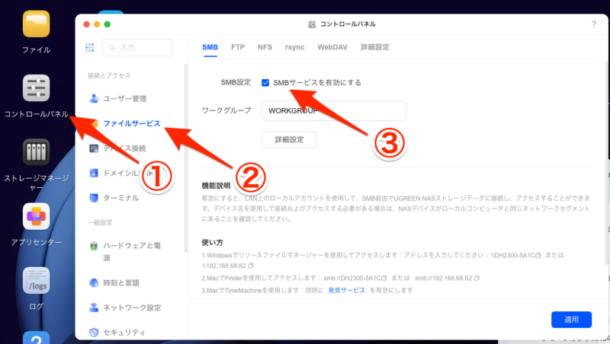
Task: Open the ログ desktop icon
Action: [36, 282]
